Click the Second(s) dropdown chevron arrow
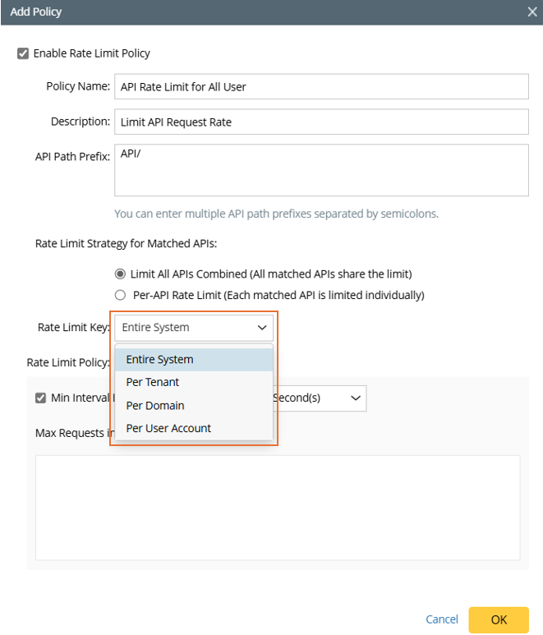 click(x=356, y=398)
